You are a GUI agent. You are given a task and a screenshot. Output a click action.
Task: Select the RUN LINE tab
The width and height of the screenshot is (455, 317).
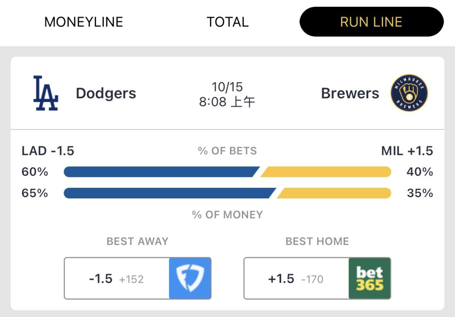(371, 22)
